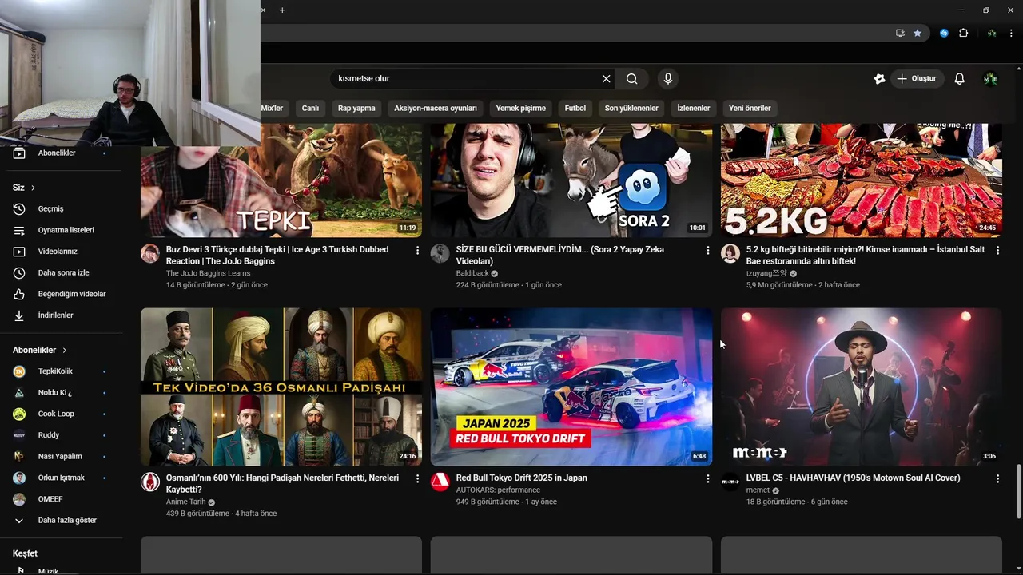Screen dimensions: 1023x575
Task: Open the Nası Yapalım subscription channel
Action: pyautogui.click(x=62, y=456)
